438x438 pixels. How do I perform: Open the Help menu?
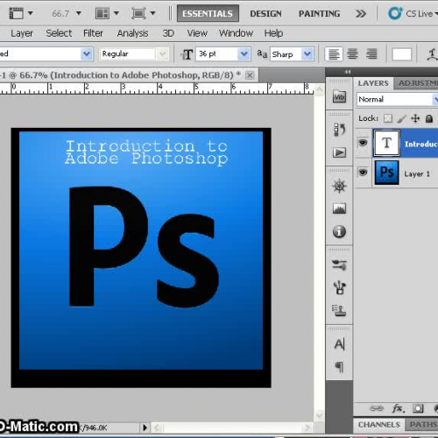click(x=273, y=33)
